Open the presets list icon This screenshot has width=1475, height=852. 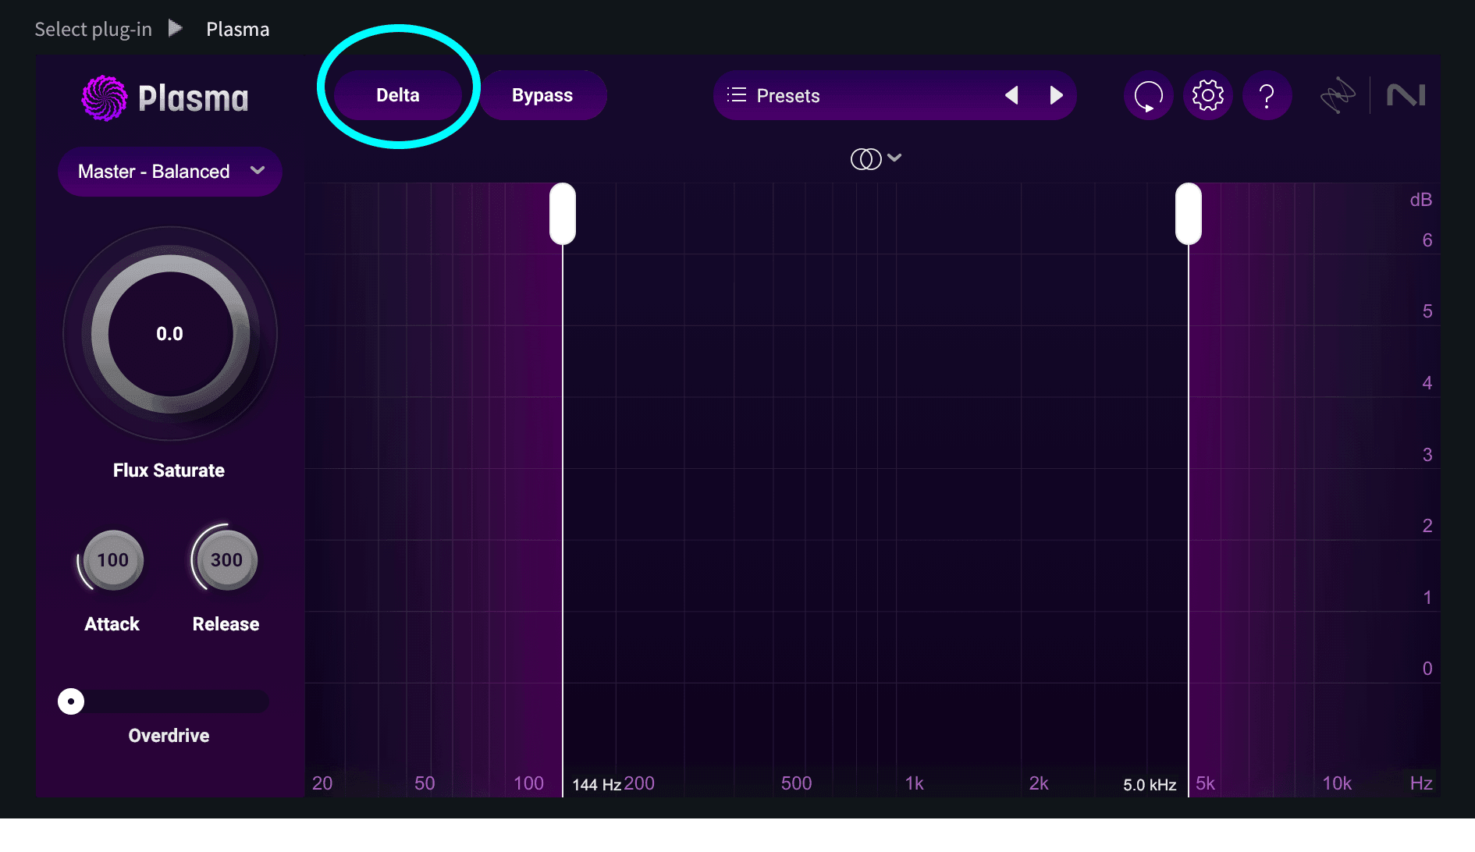[x=737, y=95]
